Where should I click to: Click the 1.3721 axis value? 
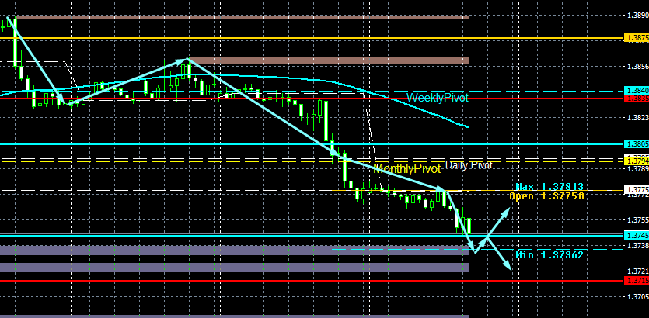coord(638,271)
